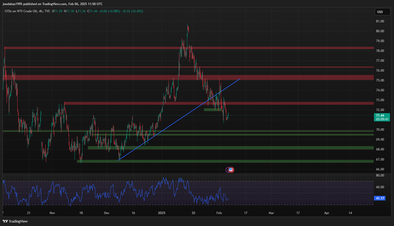394x226 pixels.
Task: Click the 78.00 price scale label
Action: (x=380, y=51)
